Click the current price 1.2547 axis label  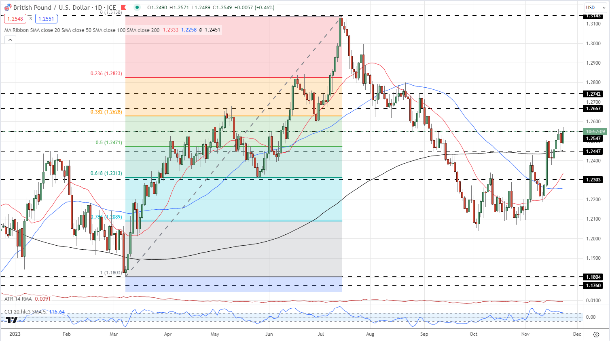[x=593, y=138]
